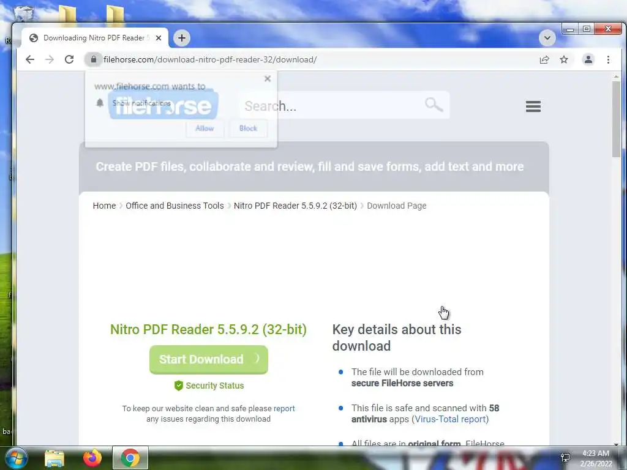Click Download Page breadcrumb text

[x=397, y=206]
